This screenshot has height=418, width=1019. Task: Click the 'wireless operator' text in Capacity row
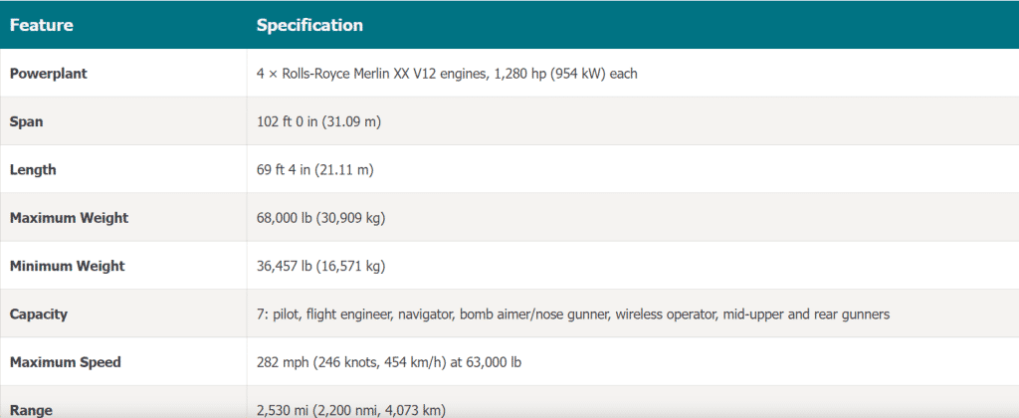click(x=667, y=314)
